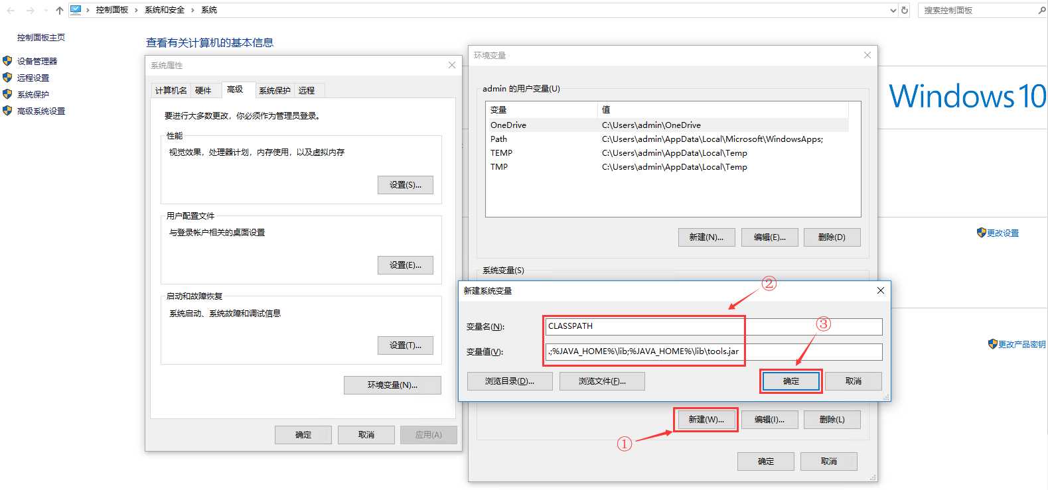Viewport: 1048px width, 490px height.
Task: Confirm 系统属性 dialog with 确定
Action: click(x=303, y=435)
